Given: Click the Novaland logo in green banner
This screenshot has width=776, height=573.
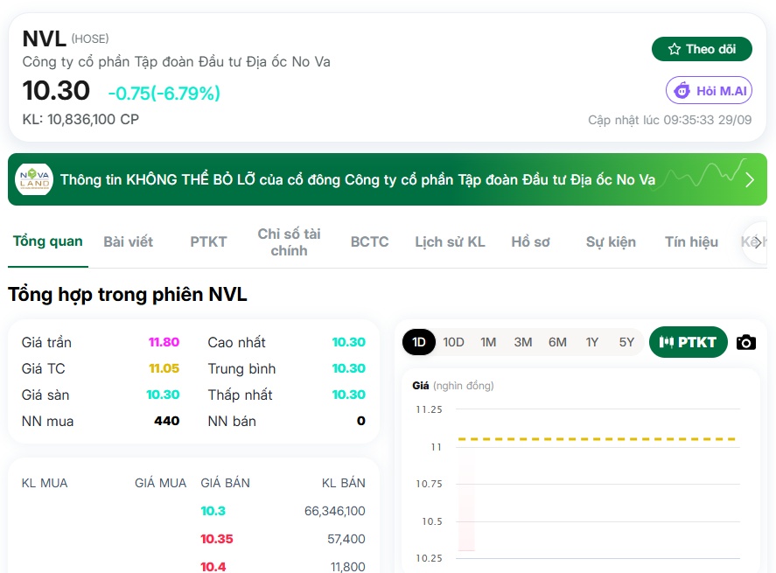Looking at the screenshot, I should point(34,179).
